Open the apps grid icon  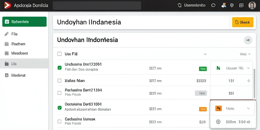point(241,6)
